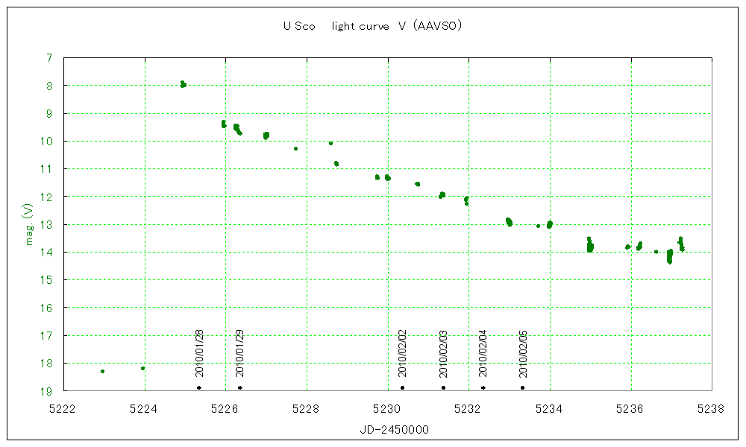Screen dimensions: 746x447
Task: Click the y-axis tick label 7
Action: 49,58
